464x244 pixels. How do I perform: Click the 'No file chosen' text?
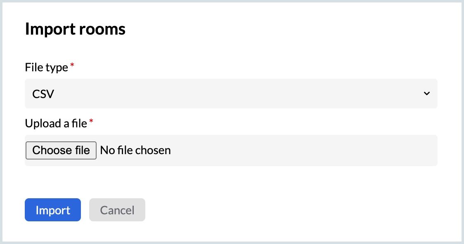coord(135,150)
